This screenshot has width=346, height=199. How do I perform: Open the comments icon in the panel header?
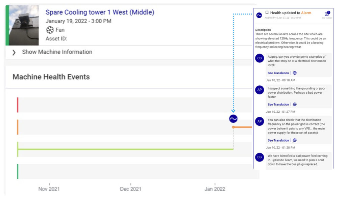[x=327, y=14]
